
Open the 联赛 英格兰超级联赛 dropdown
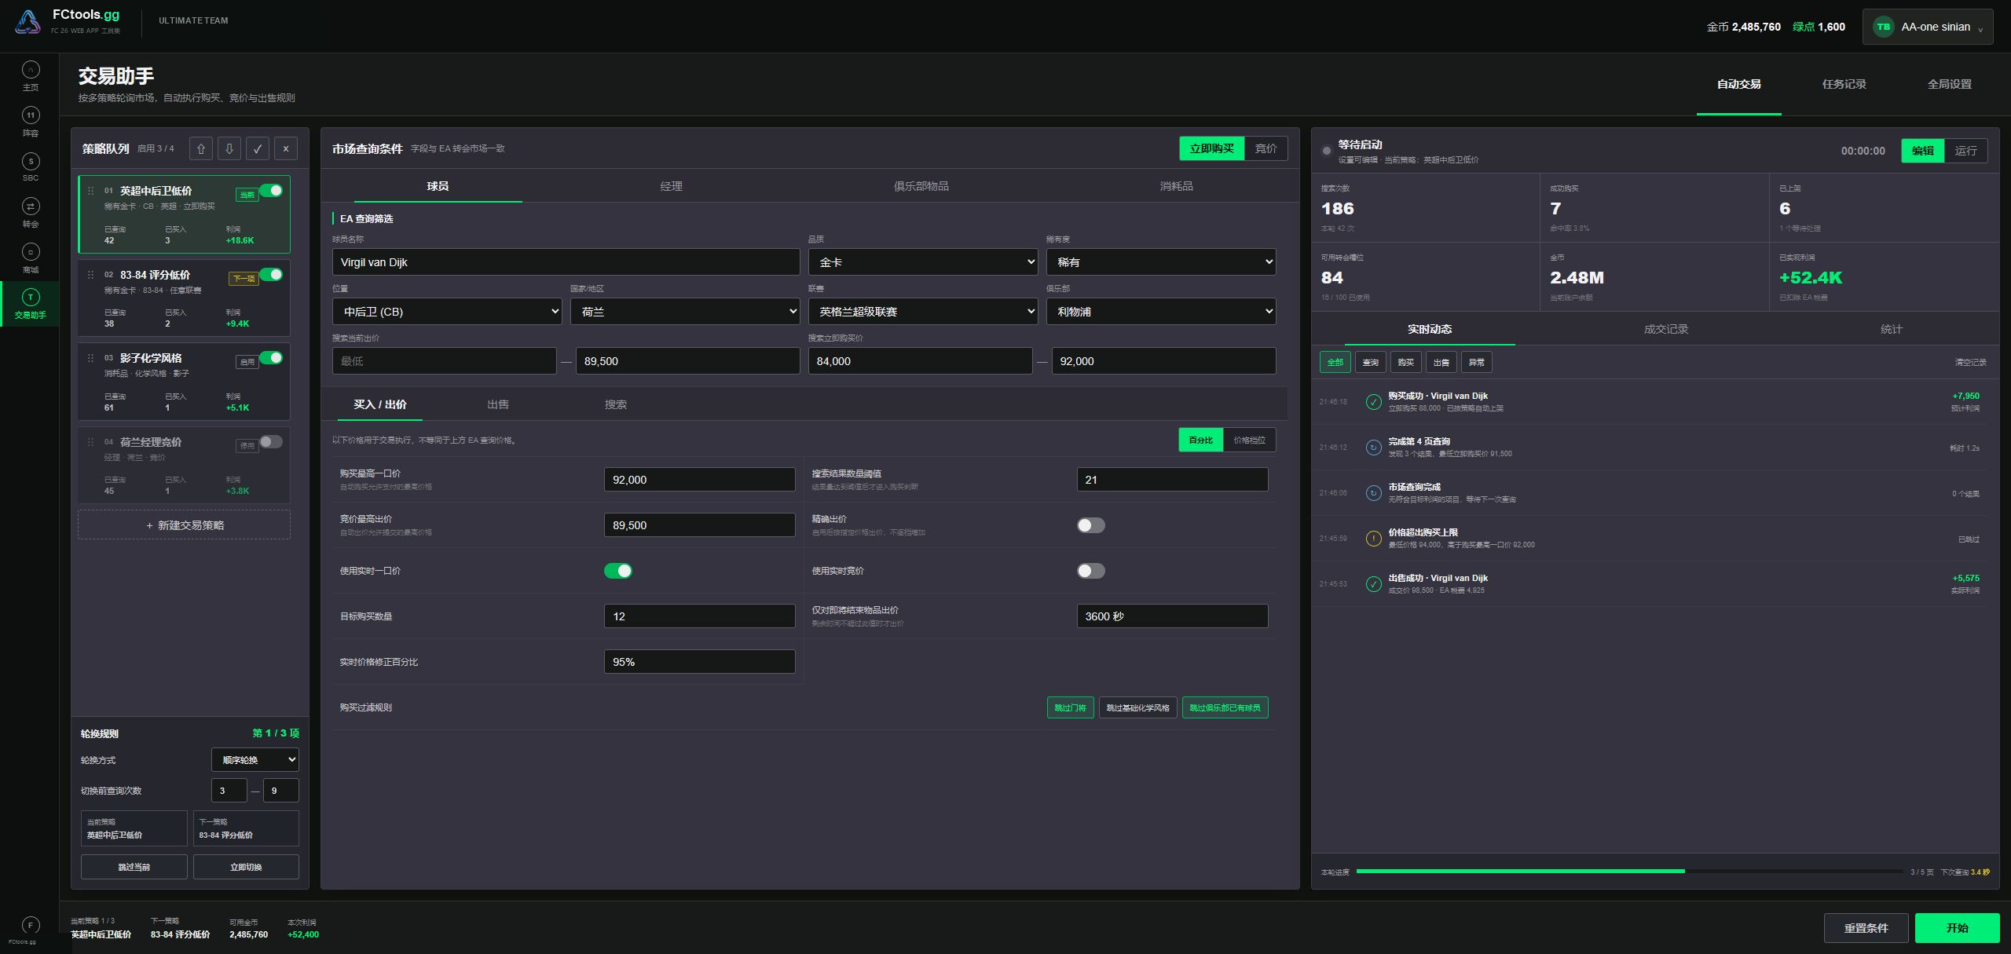pos(923,312)
